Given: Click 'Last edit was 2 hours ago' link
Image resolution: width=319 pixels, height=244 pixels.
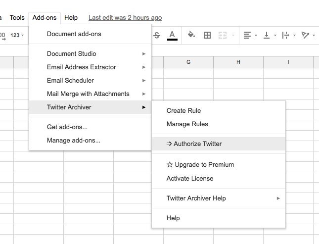Looking at the screenshot, I should [x=125, y=18].
